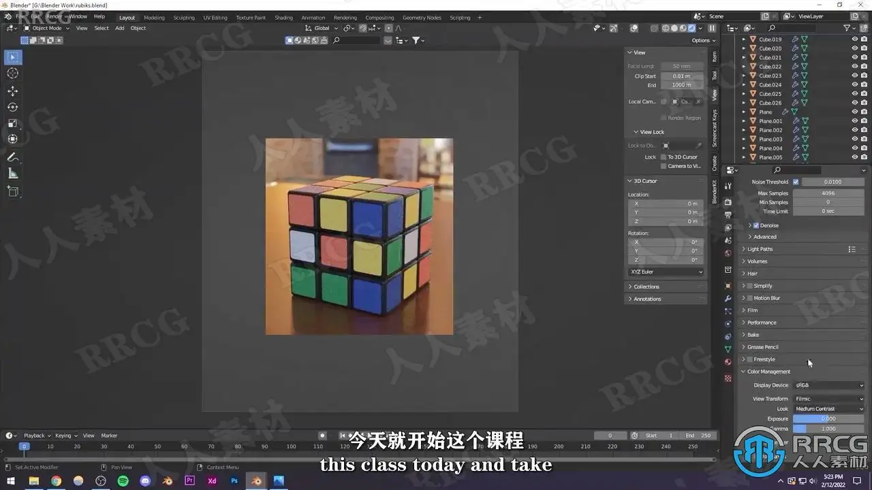Select the Measure tool
Screen dimensions: 872x490
click(x=12, y=174)
